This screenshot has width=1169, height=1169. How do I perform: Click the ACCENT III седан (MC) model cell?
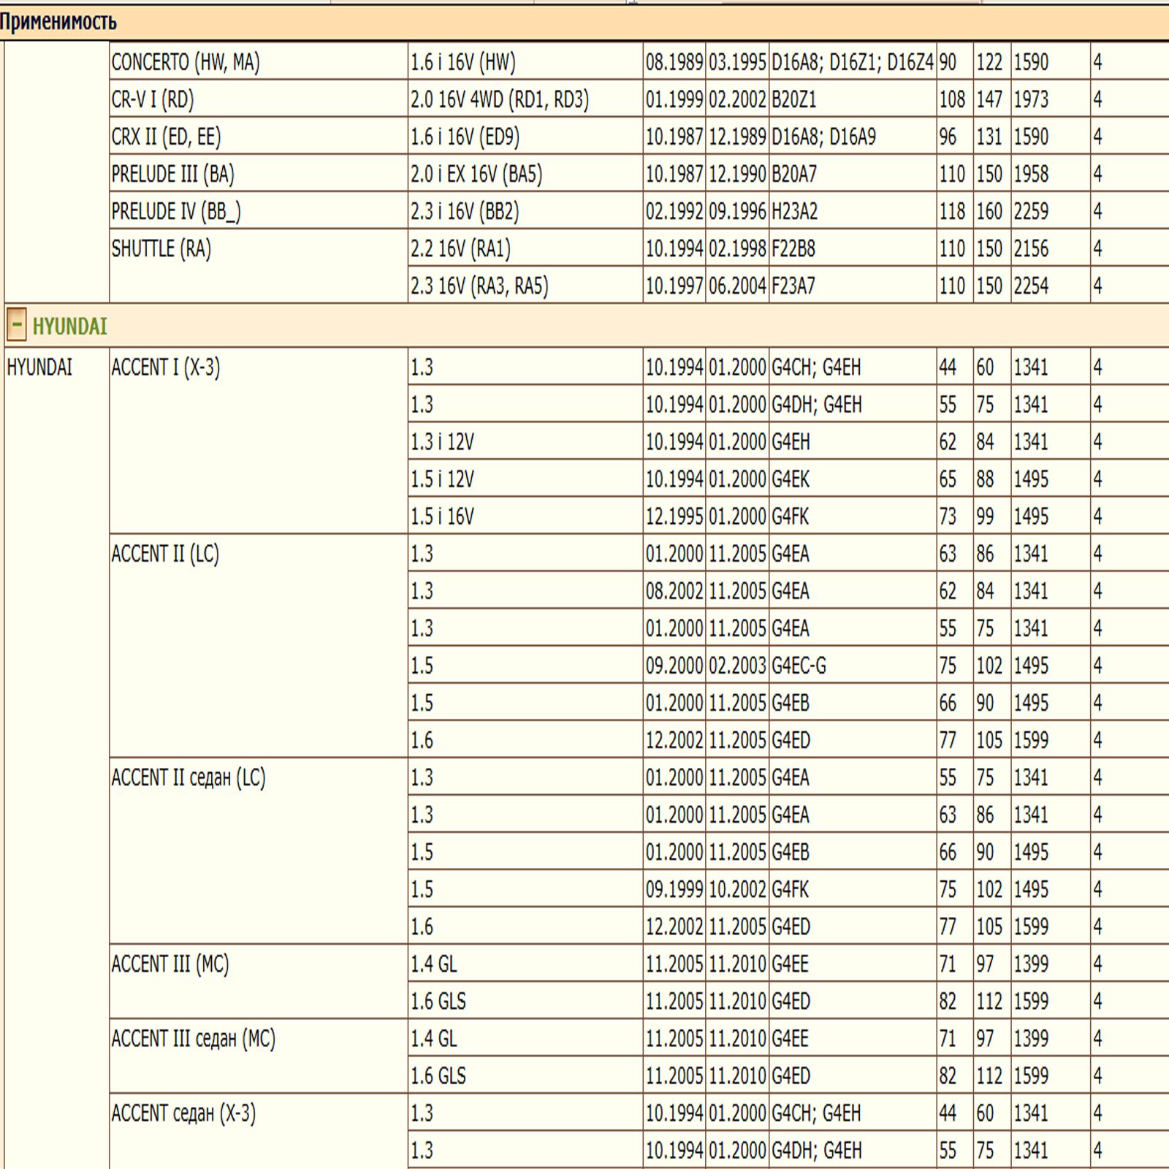pyautogui.click(x=194, y=1039)
